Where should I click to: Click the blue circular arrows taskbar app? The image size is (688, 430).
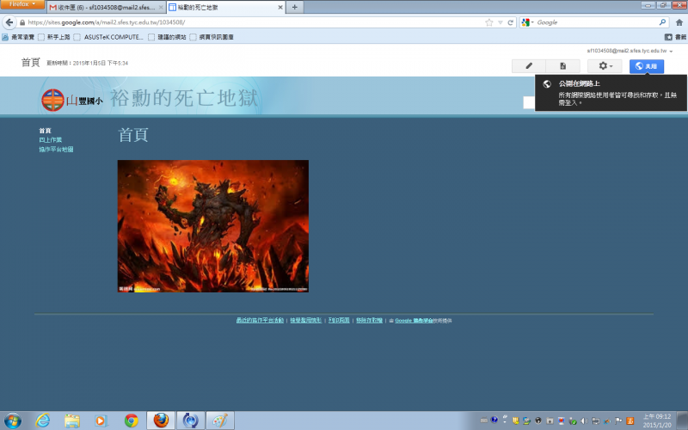point(190,421)
